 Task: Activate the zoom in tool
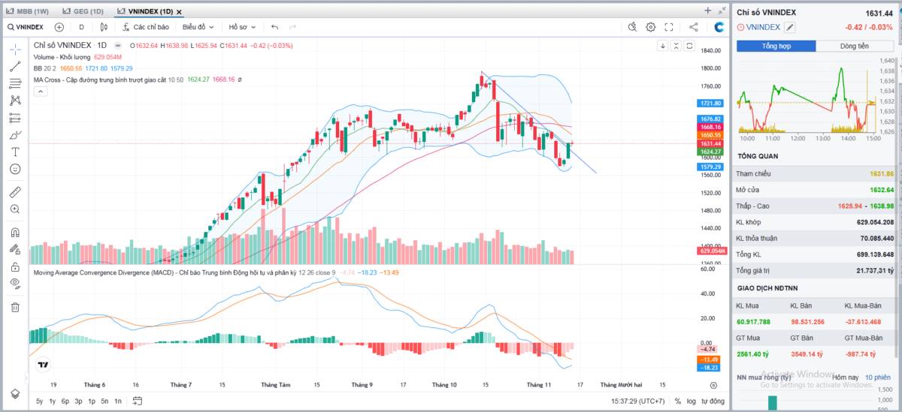point(15,209)
